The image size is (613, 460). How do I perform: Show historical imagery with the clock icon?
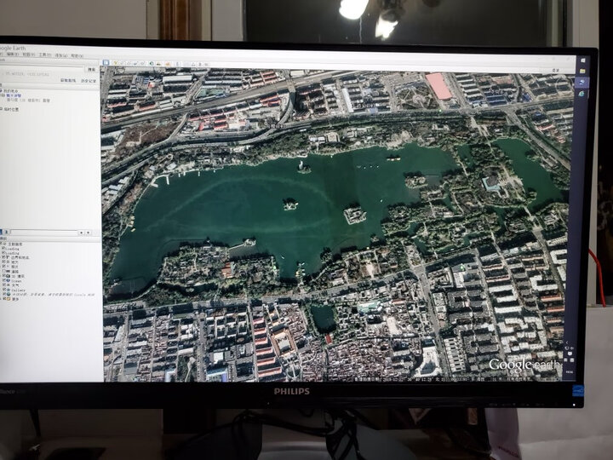(x=152, y=63)
